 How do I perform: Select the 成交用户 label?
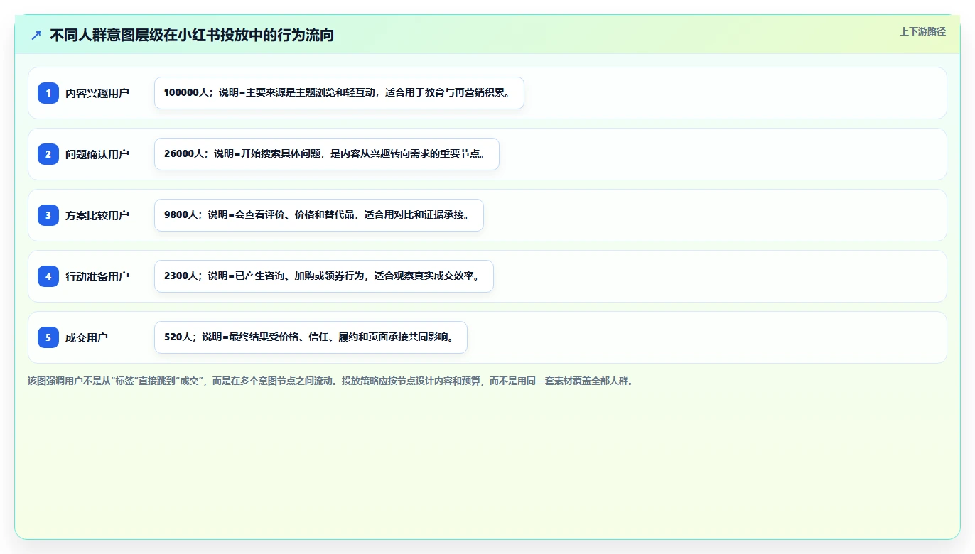pyautogui.click(x=87, y=337)
